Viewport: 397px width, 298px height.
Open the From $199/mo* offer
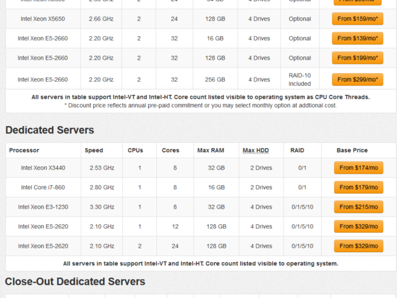click(357, 58)
